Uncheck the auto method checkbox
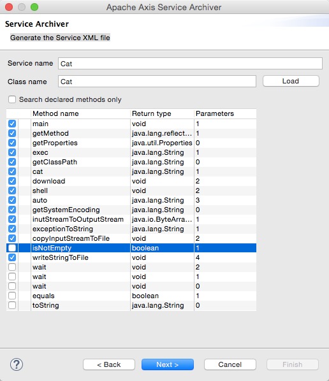The image size is (329, 381). click(12, 200)
